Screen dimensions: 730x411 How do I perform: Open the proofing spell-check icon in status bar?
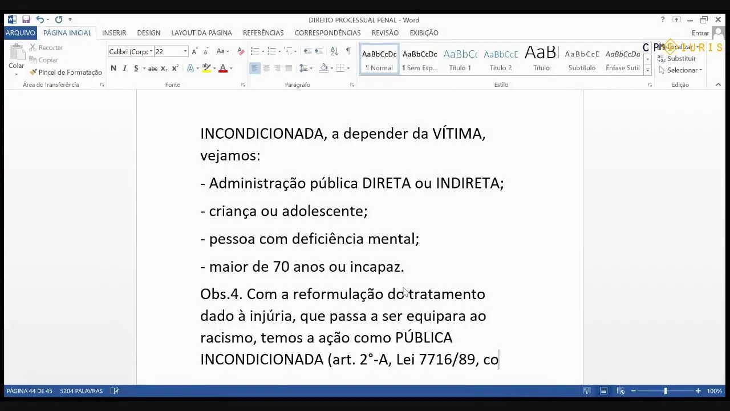coord(115,391)
